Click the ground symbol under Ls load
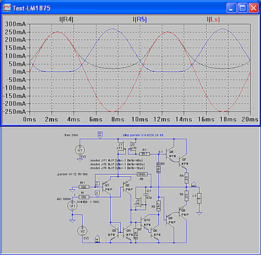 [x=199, y=213]
